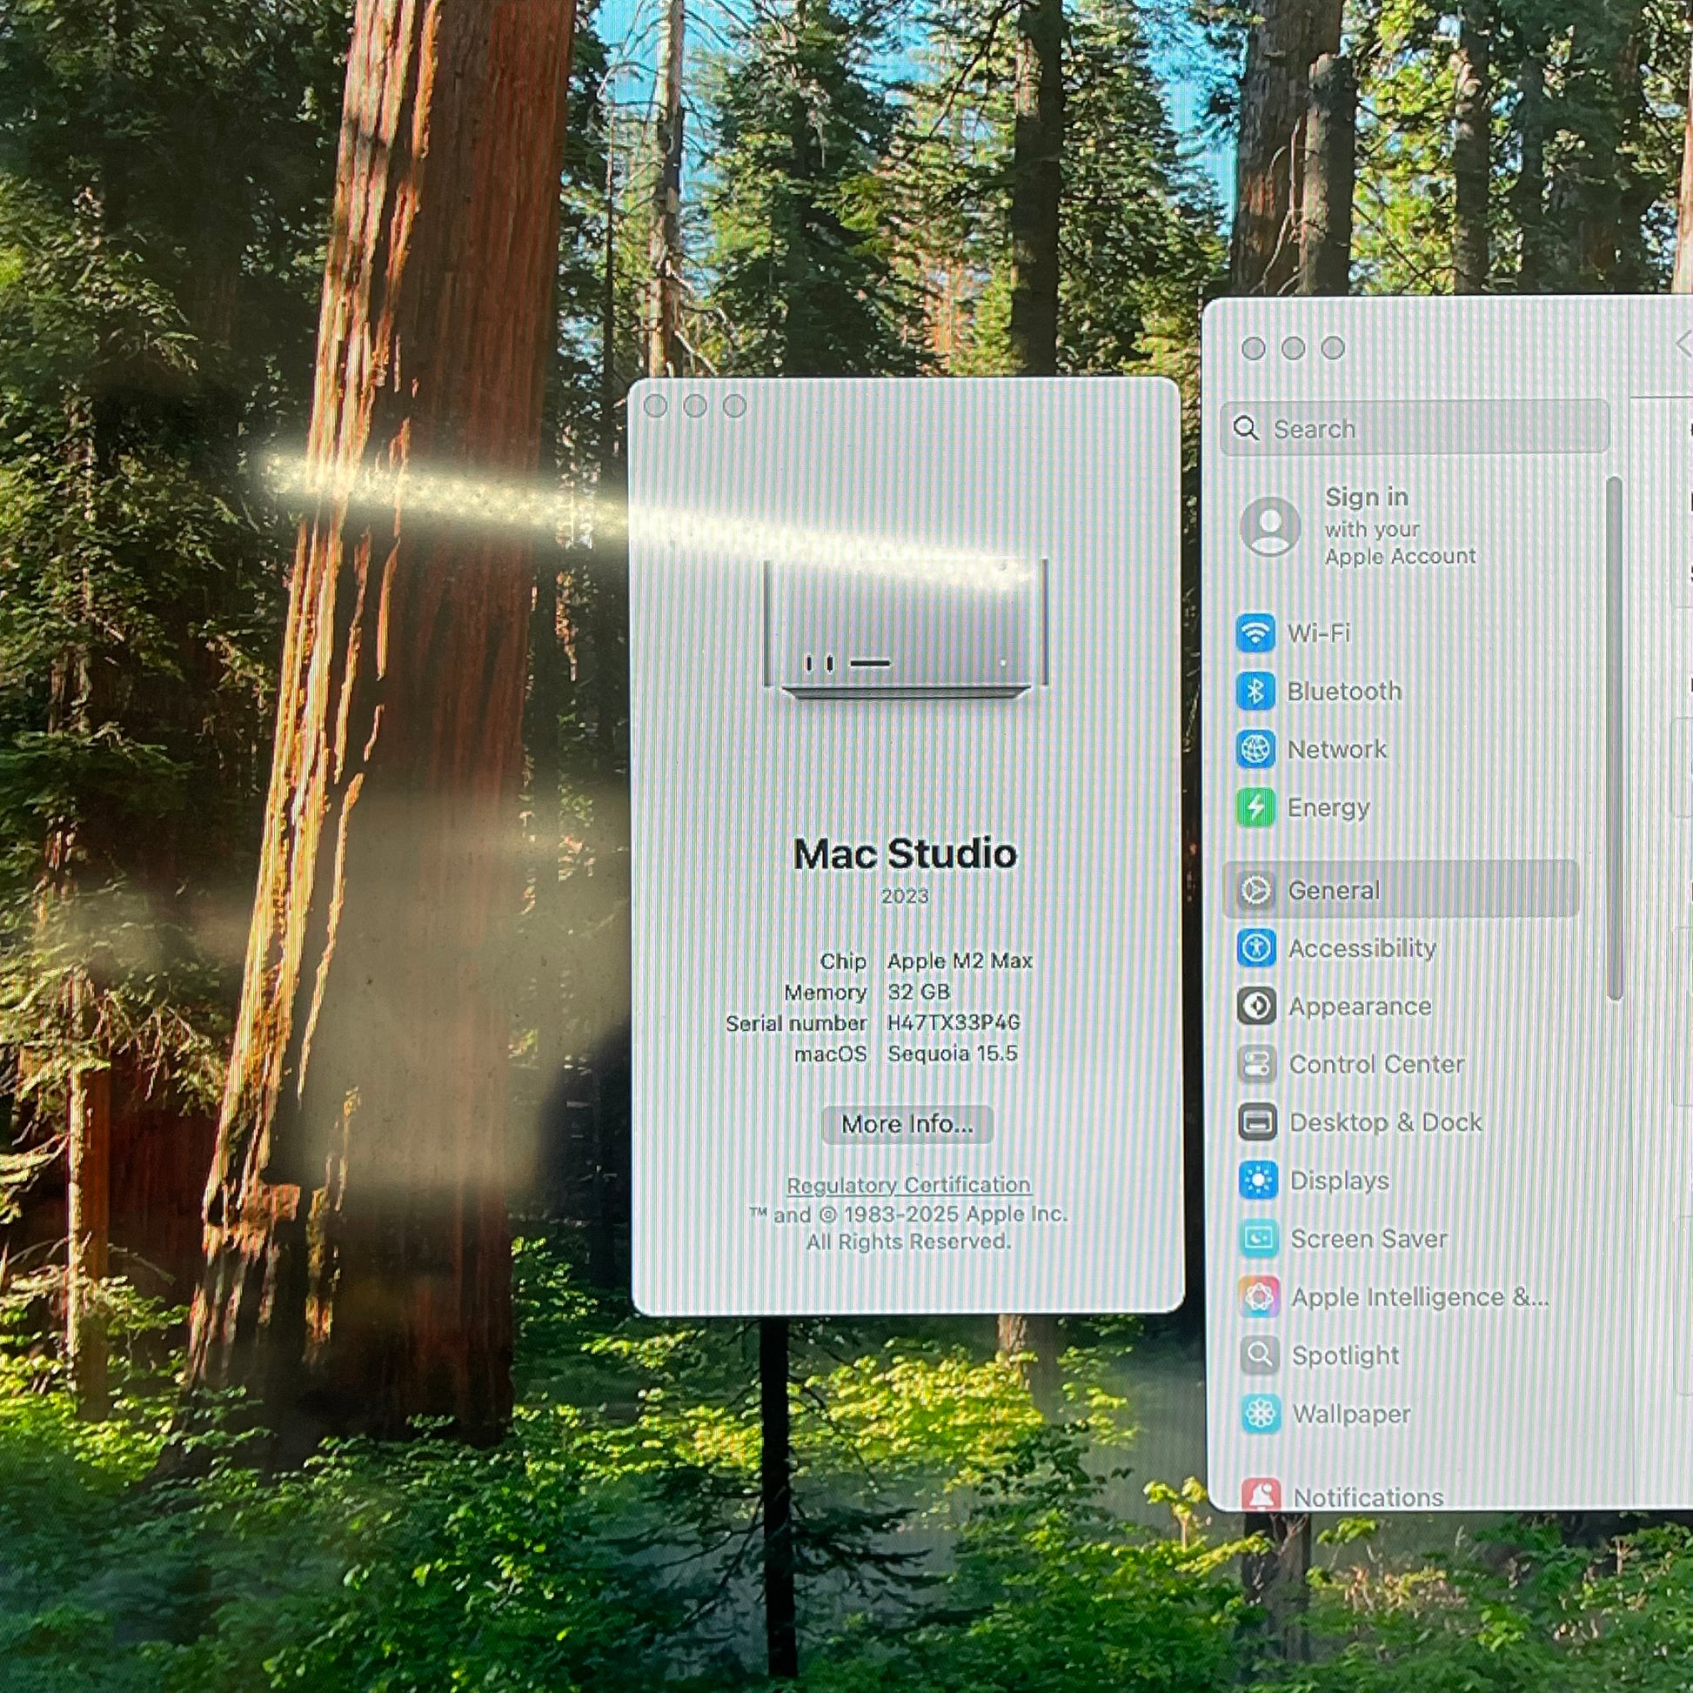Open the Wallpaper flower icon
This screenshot has width=1693, height=1693.
pos(1261,1414)
